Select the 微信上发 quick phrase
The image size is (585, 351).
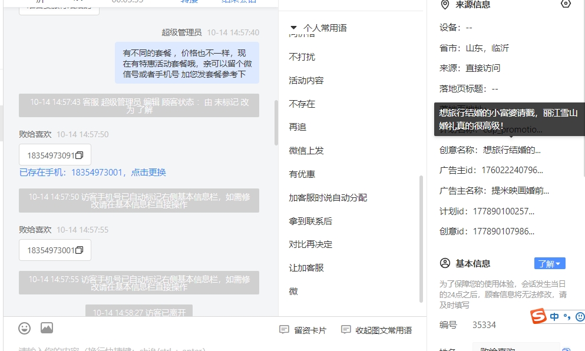[x=306, y=150]
